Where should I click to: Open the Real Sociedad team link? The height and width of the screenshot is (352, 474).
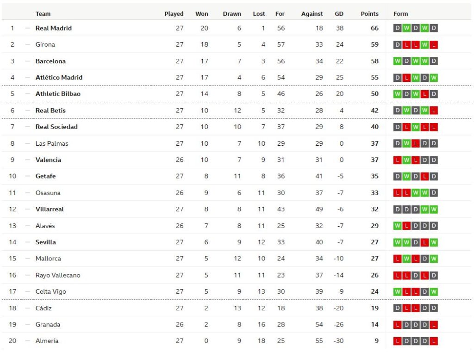(x=56, y=127)
